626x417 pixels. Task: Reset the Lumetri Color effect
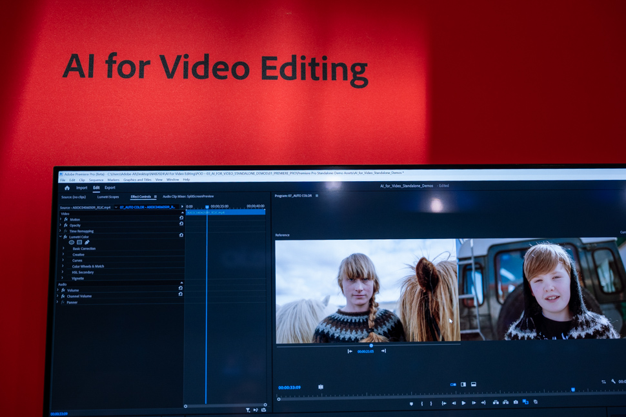181,235
